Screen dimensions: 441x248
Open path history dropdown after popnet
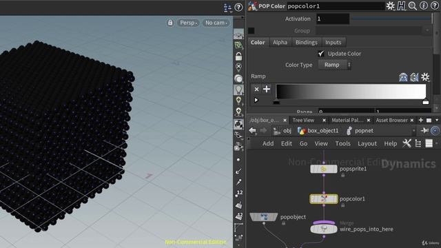click(x=413, y=131)
